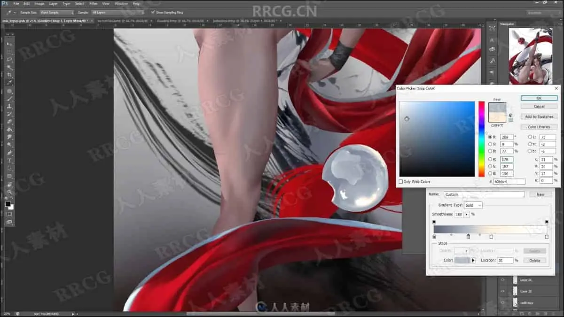564x317 pixels.
Task: Open the Image menu
Action: [39, 3]
